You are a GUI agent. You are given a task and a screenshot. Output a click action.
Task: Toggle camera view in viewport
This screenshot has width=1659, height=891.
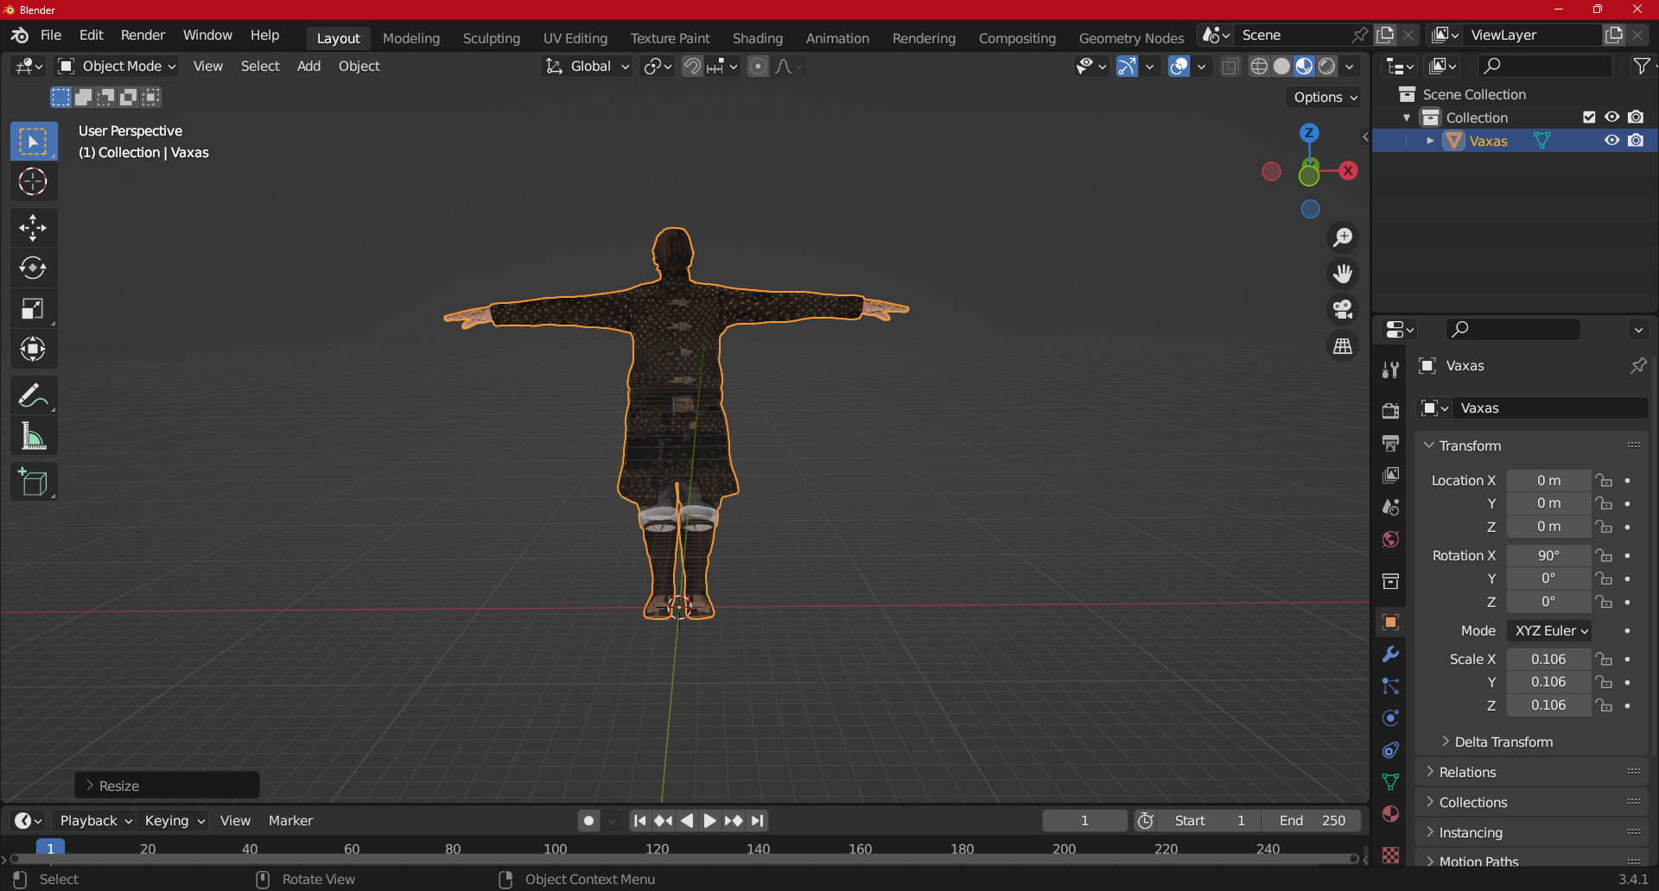(x=1342, y=309)
